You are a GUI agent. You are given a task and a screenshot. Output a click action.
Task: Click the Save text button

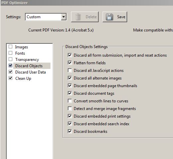[x=115, y=17]
